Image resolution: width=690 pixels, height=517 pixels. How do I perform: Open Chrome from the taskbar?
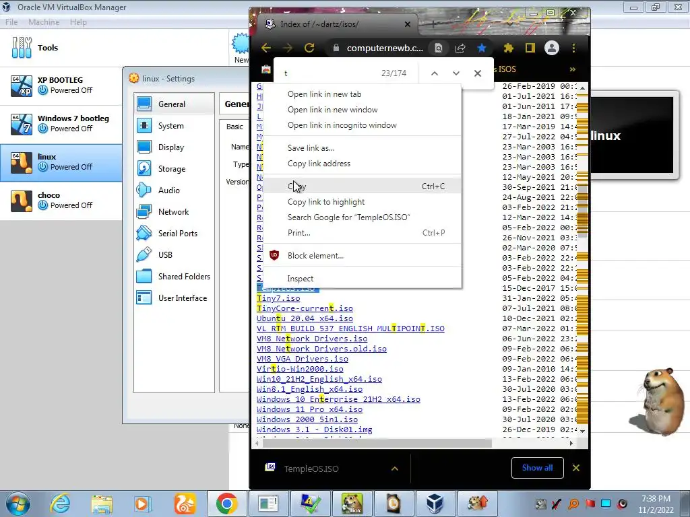click(226, 504)
